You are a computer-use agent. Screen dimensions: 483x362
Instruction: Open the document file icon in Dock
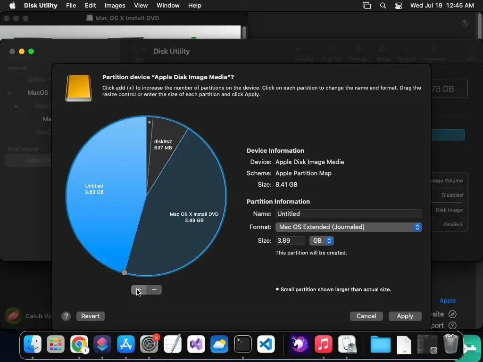404,345
